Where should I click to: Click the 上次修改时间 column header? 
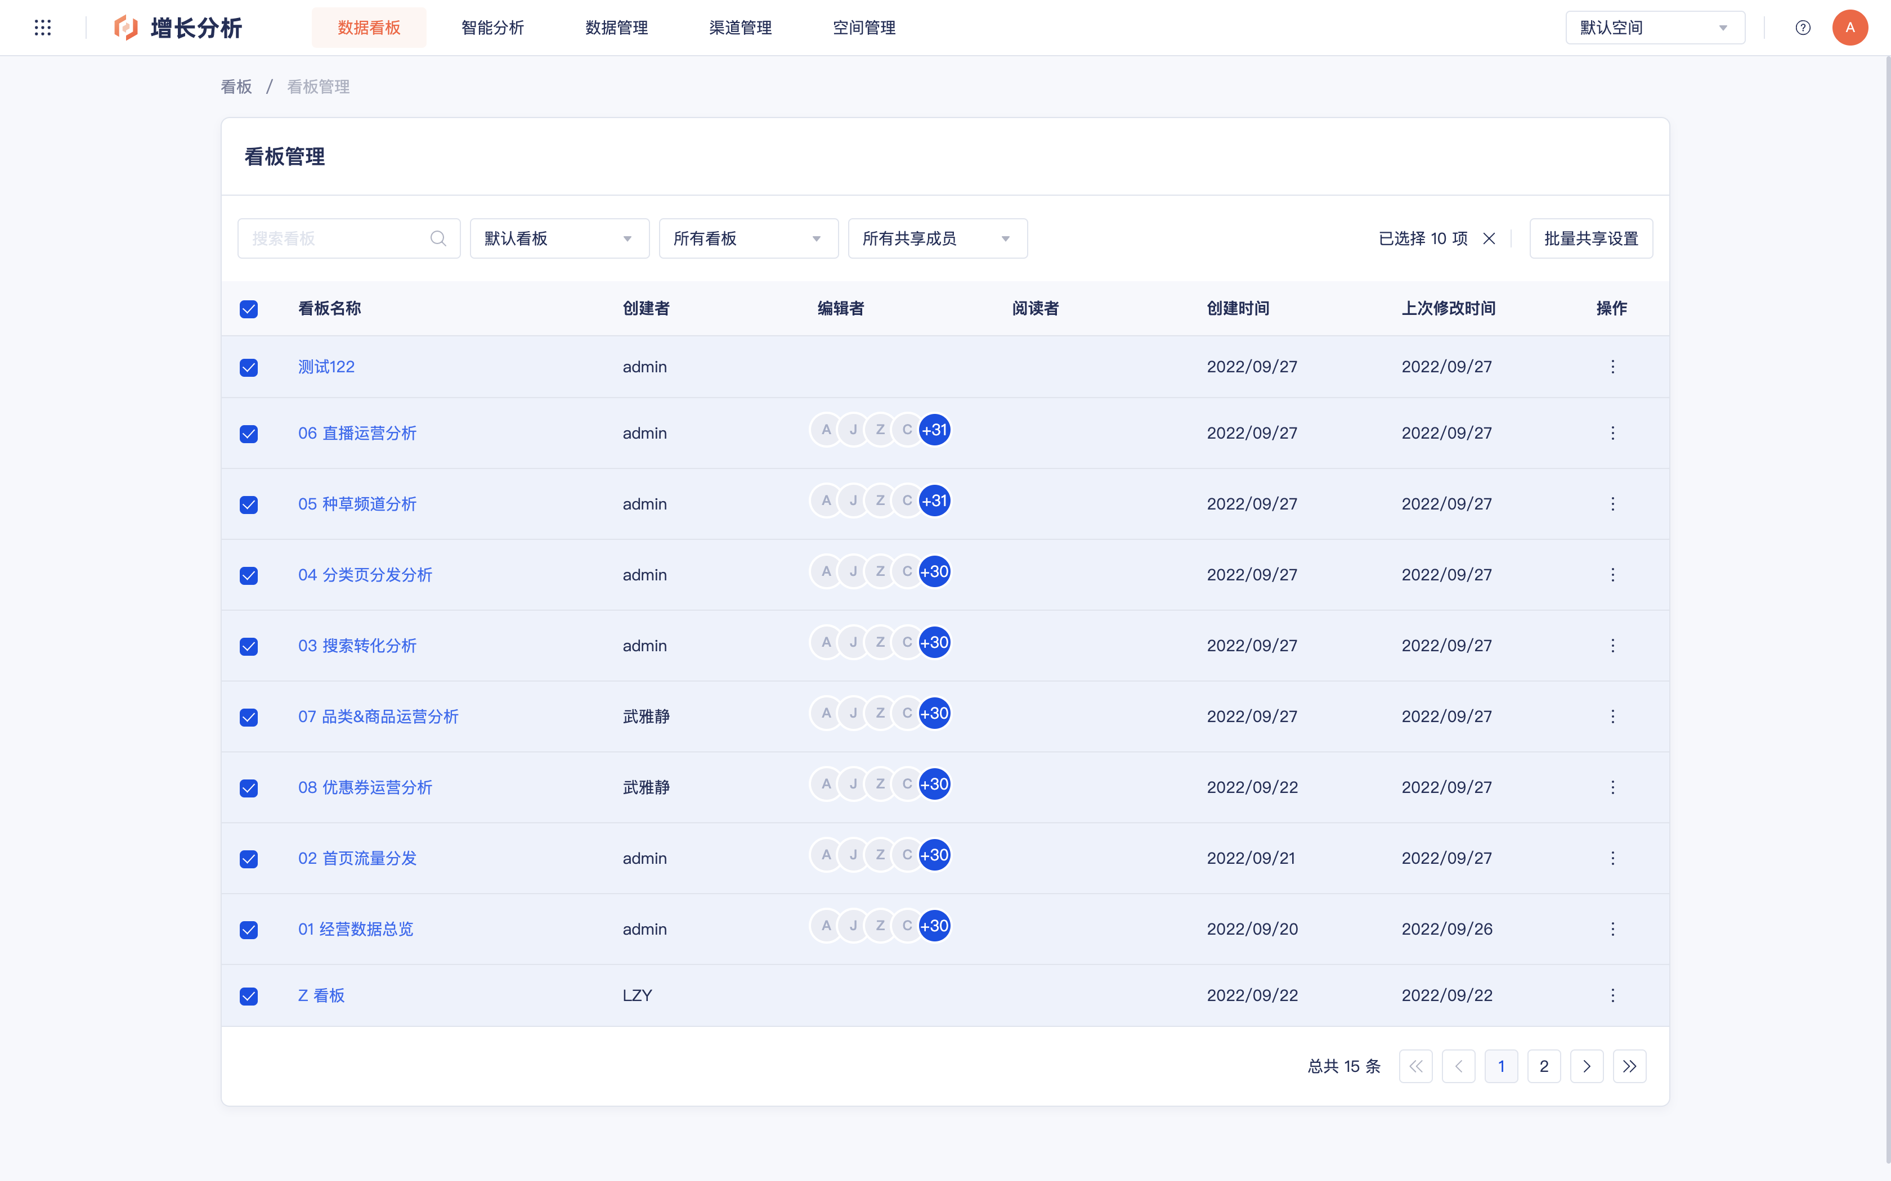1449,309
